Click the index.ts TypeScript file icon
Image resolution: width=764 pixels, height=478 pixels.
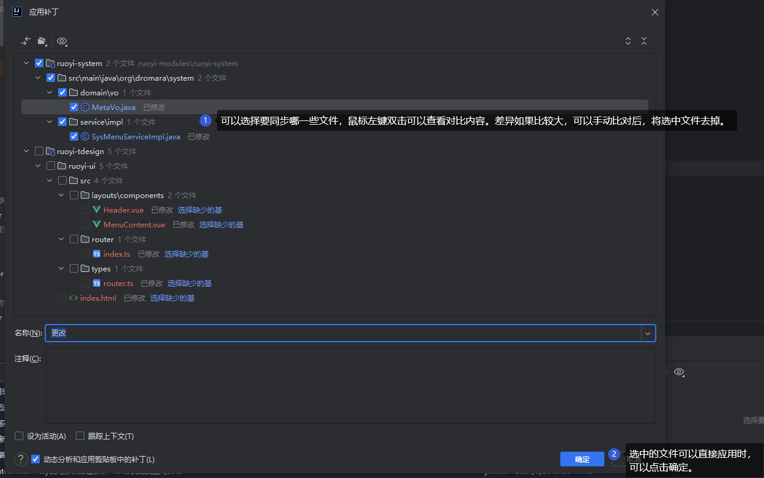pyautogui.click(x=97, y=254)
